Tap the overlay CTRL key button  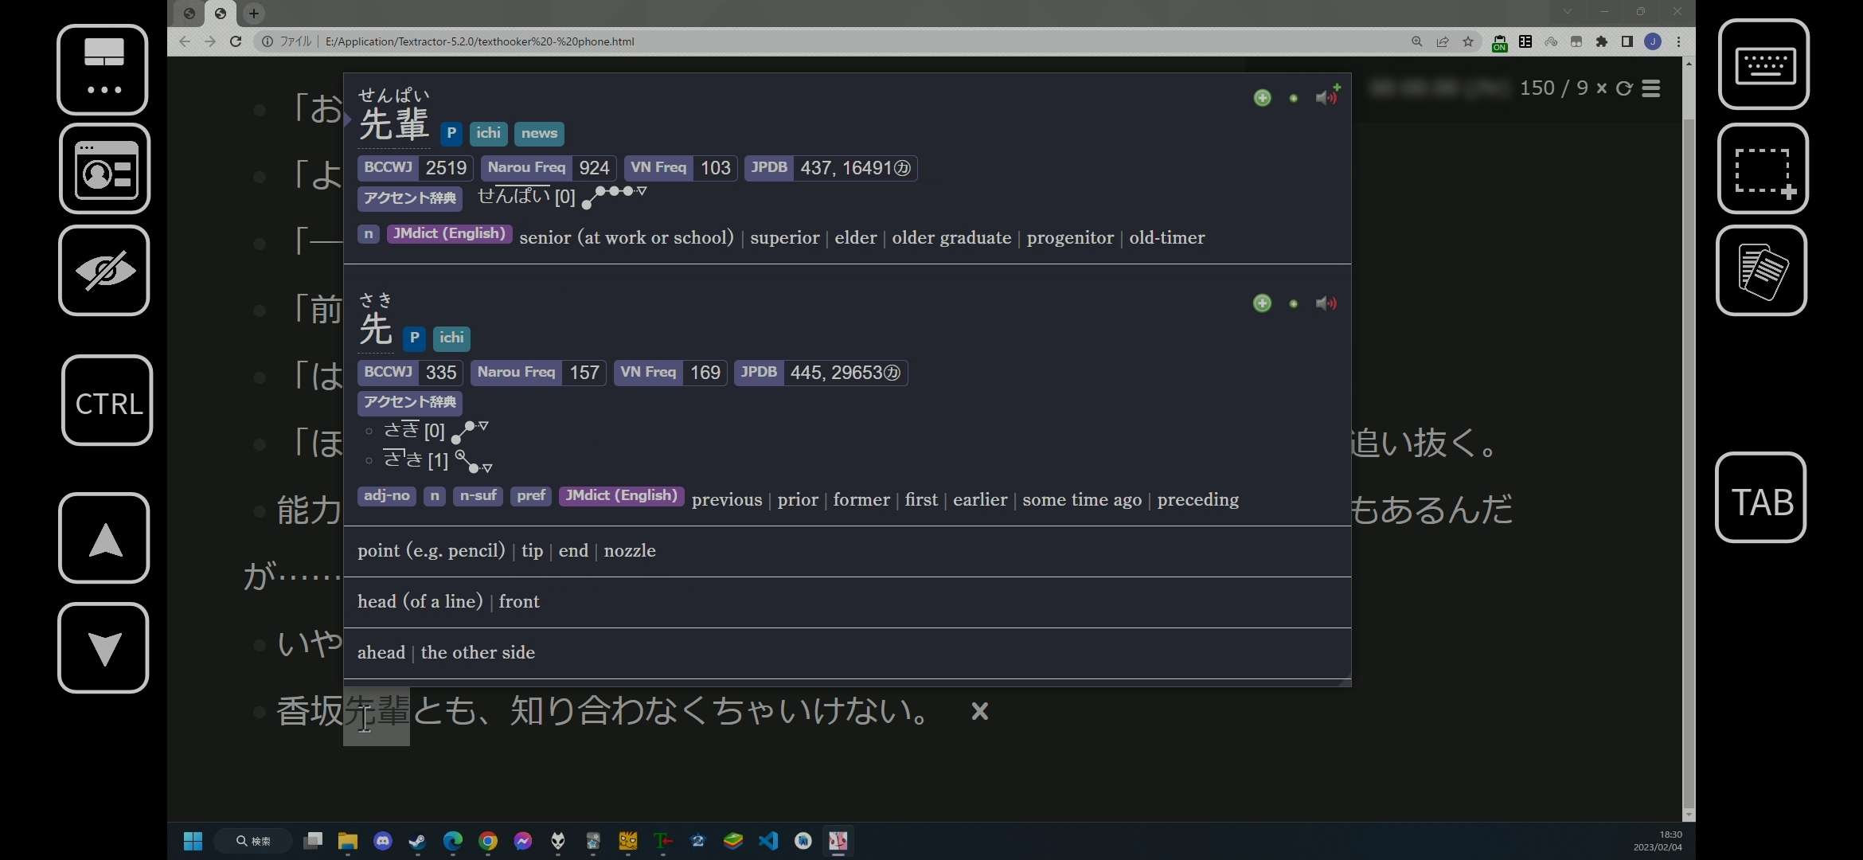point(107,401)
